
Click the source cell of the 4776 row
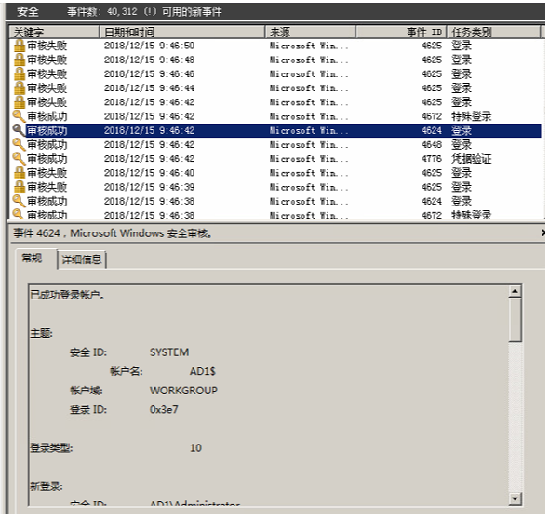tap(309, 159)
